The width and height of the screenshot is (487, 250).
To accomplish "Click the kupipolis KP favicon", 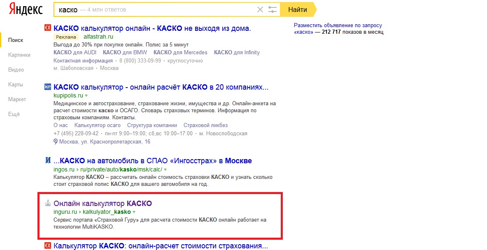I will point(47,87).
